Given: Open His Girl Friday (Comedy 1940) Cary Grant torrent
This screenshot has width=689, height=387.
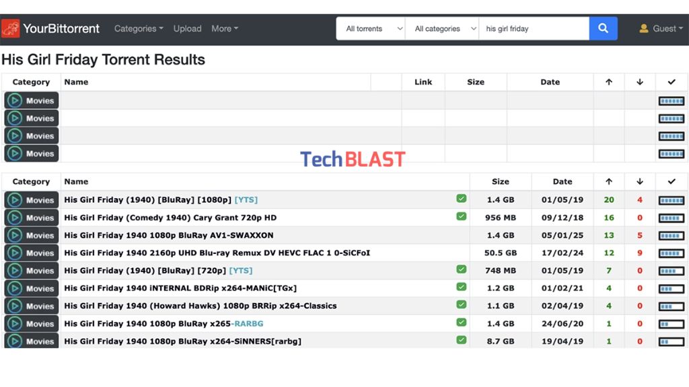Looking at the screenshot, I should [x=170, y=218].
